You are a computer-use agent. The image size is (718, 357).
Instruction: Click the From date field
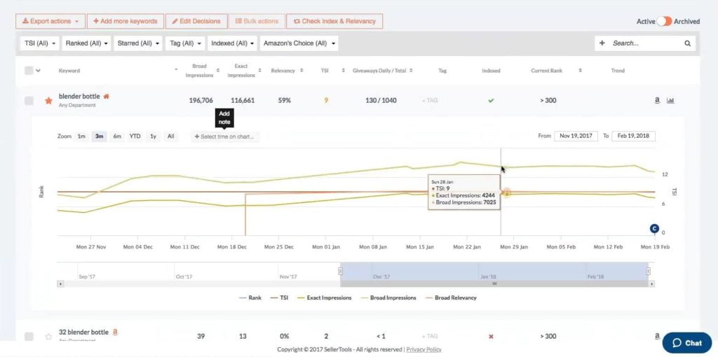click(576, 136)
